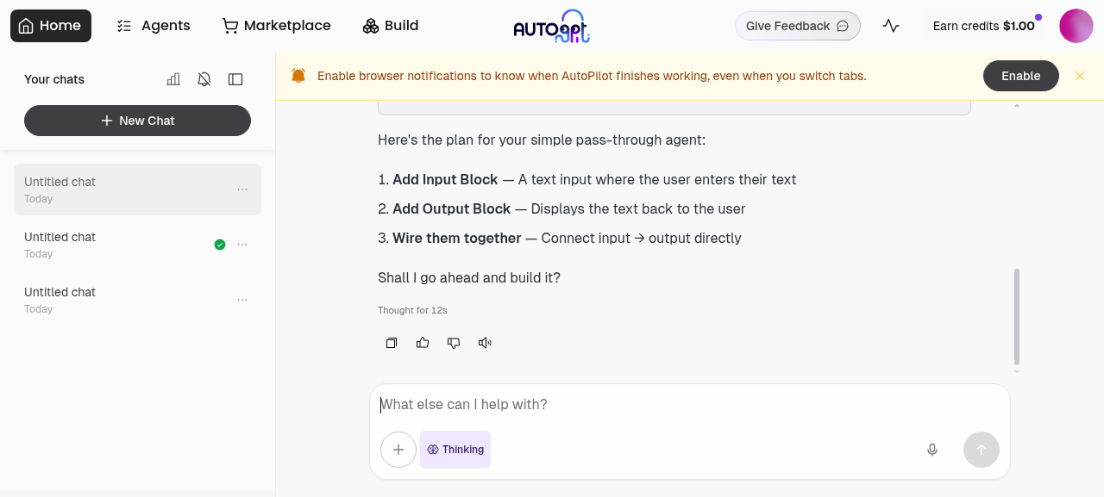The height and width of the screenshot is (497, 1104).
Task: Open the Agents section
Action: (152, 25)
